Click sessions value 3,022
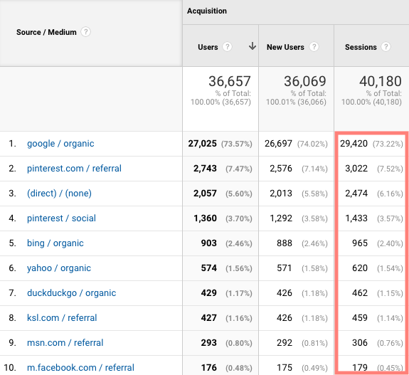The height and width of the screenshot is (375, 409). pos(356,169)
